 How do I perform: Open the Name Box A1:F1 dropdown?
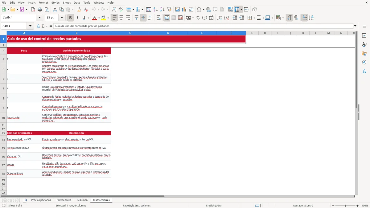point(30,26)
